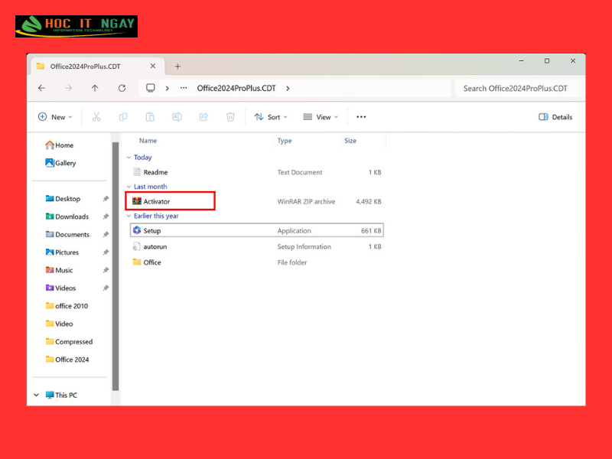Open Pictures in the sidebar
Screen dimensions: 612x459
click(x=62, y=252)
